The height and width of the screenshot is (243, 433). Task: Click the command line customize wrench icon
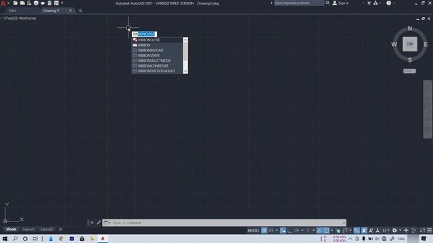point(99,223)
